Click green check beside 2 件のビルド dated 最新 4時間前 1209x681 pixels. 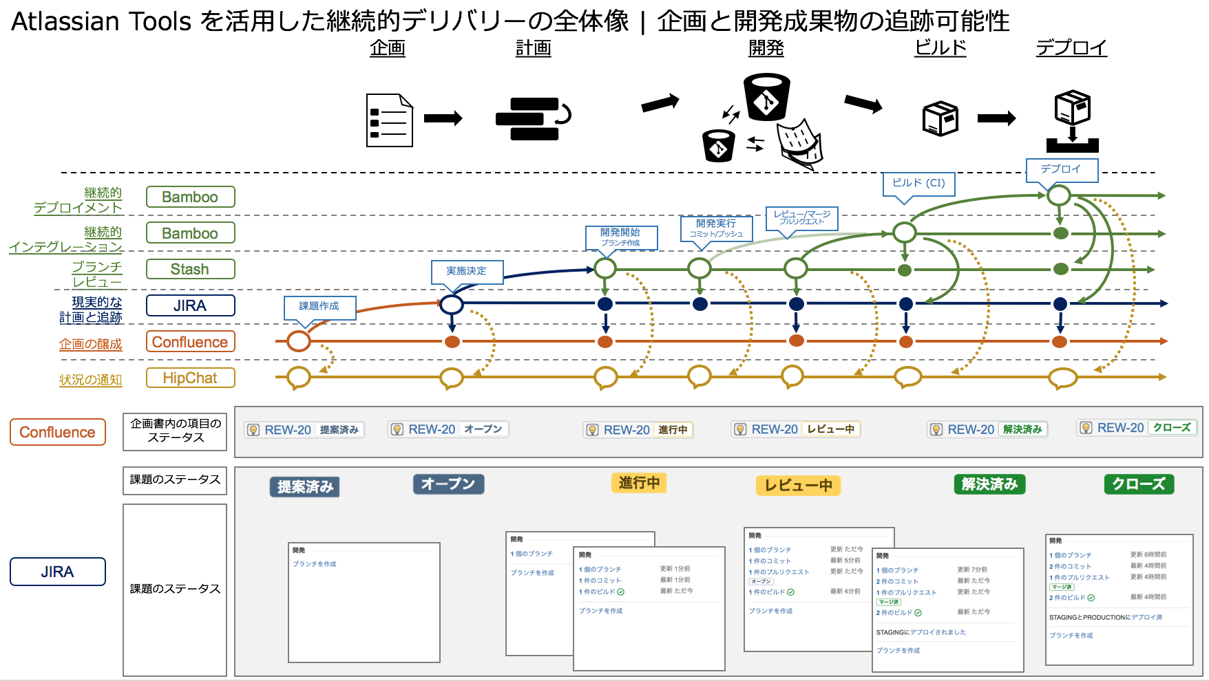[1091, 598]
